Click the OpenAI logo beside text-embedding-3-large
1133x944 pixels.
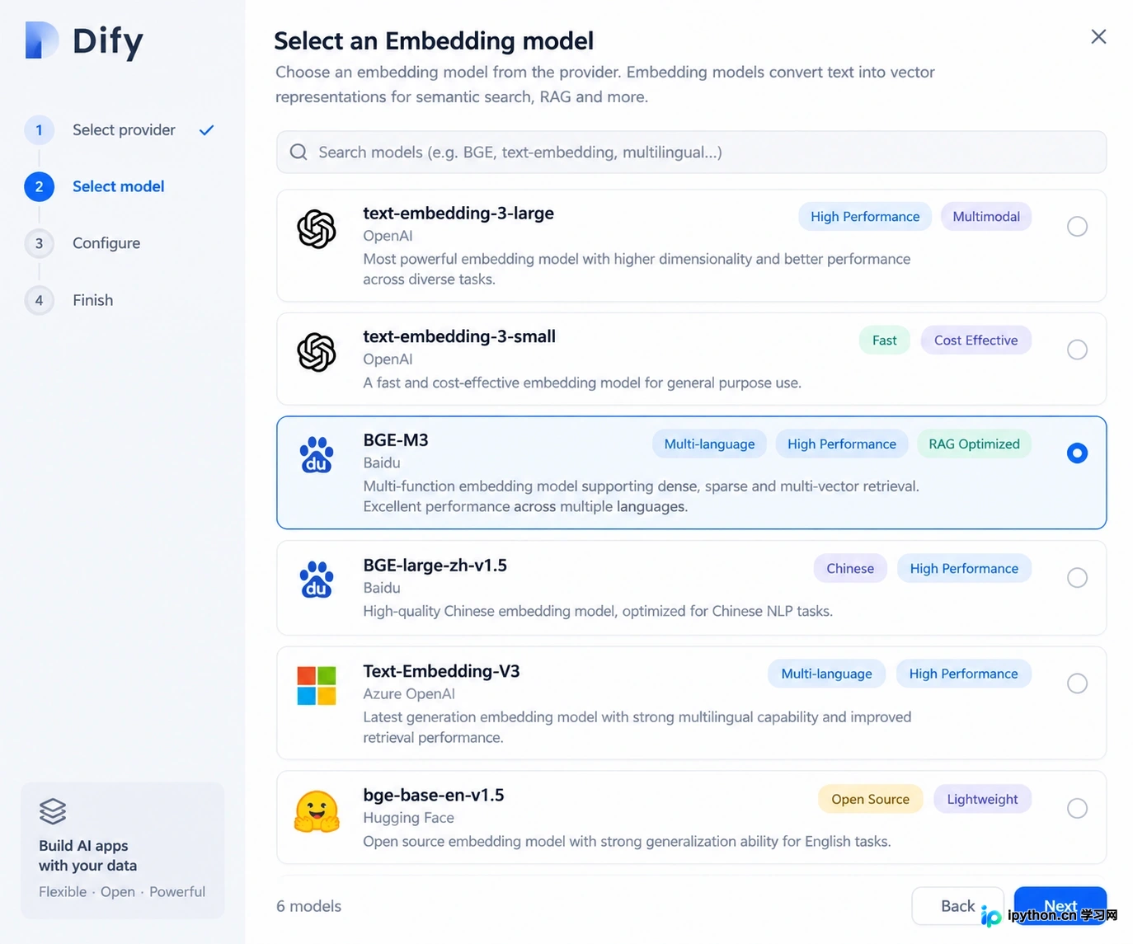click(x=317, y=228)
